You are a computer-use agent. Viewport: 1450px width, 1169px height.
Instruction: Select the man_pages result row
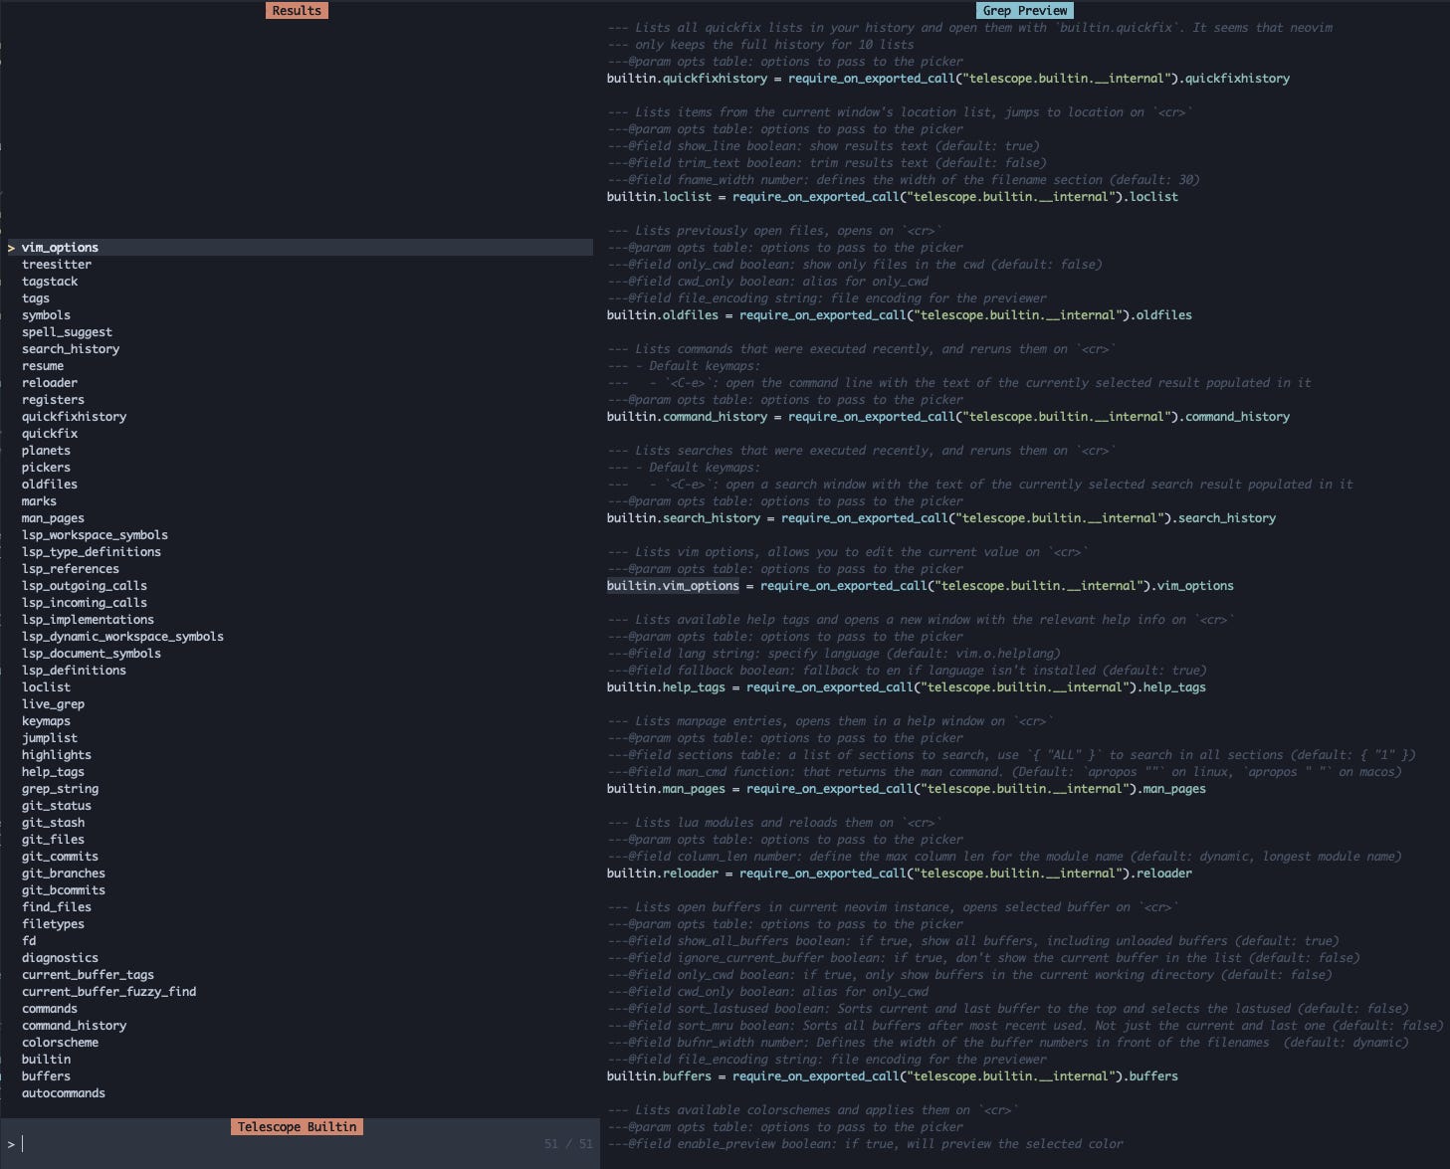pyautogui.click(x=53, y=518)
